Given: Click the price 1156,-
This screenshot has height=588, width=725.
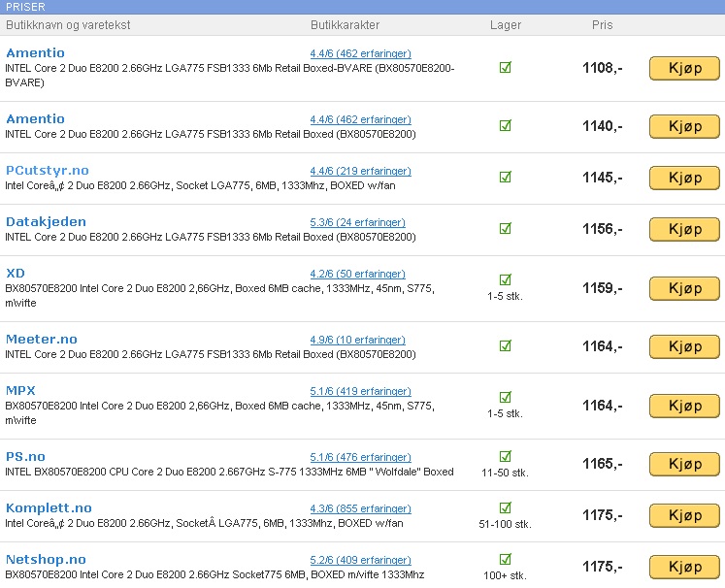Looking at the screenshot, I should pyautogui.click(x=602, y=229).
